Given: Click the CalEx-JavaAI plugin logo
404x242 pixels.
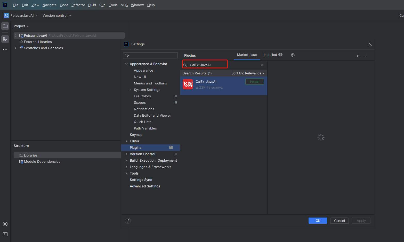Looking at the screenshot, I should (188, 84).
